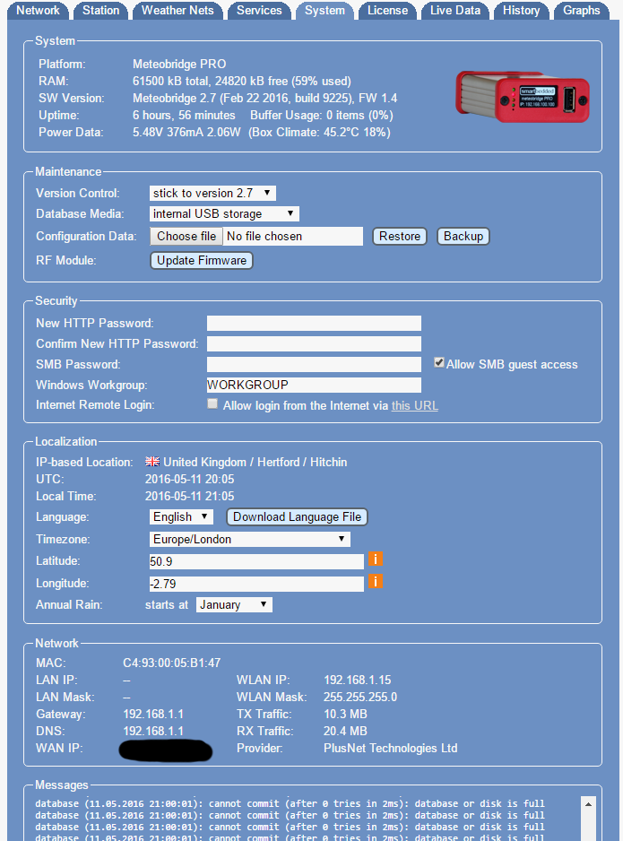Open the Version Control dropdown
The height and width of the screenshot is (841, 623).
[x=212, y=193]
